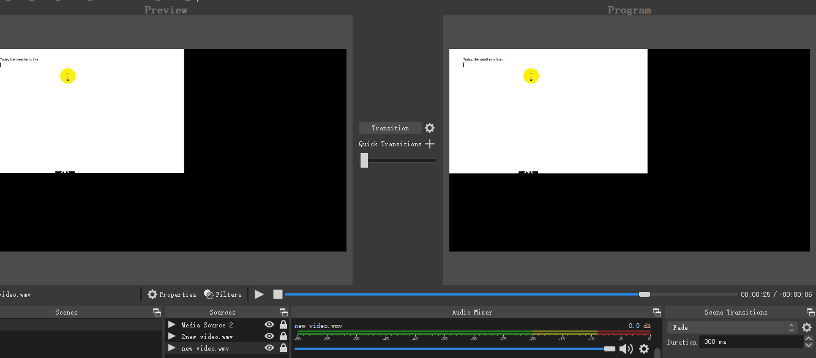Pop out the Scenes panel
This screenshot has height=358, width=816.
click(x=156, y=312)
